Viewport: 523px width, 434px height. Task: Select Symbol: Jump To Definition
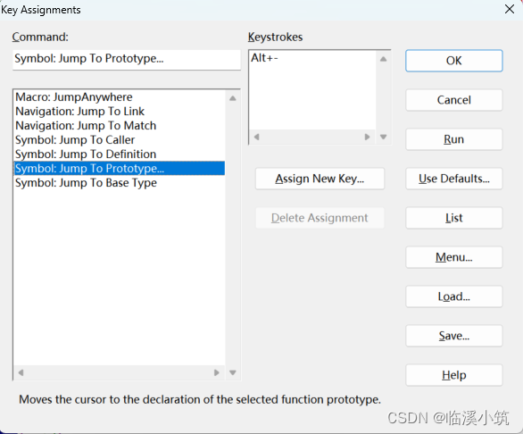coord(120,154)
